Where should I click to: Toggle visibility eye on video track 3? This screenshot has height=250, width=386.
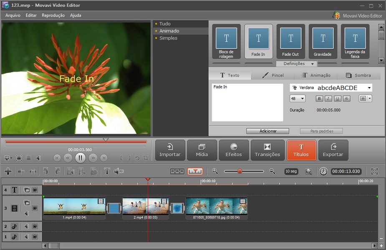35,208
